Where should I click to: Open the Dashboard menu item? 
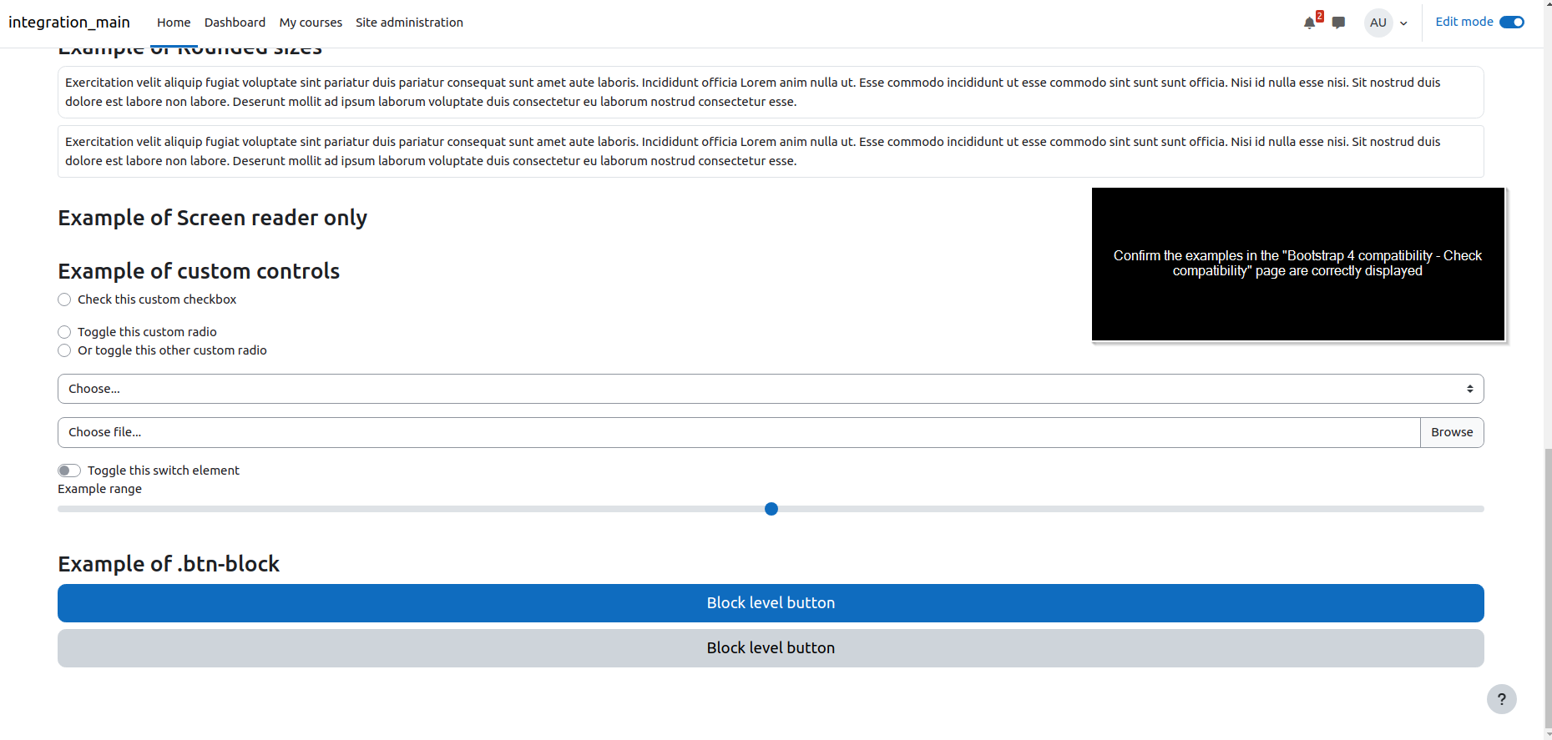(x=235, y=23)
